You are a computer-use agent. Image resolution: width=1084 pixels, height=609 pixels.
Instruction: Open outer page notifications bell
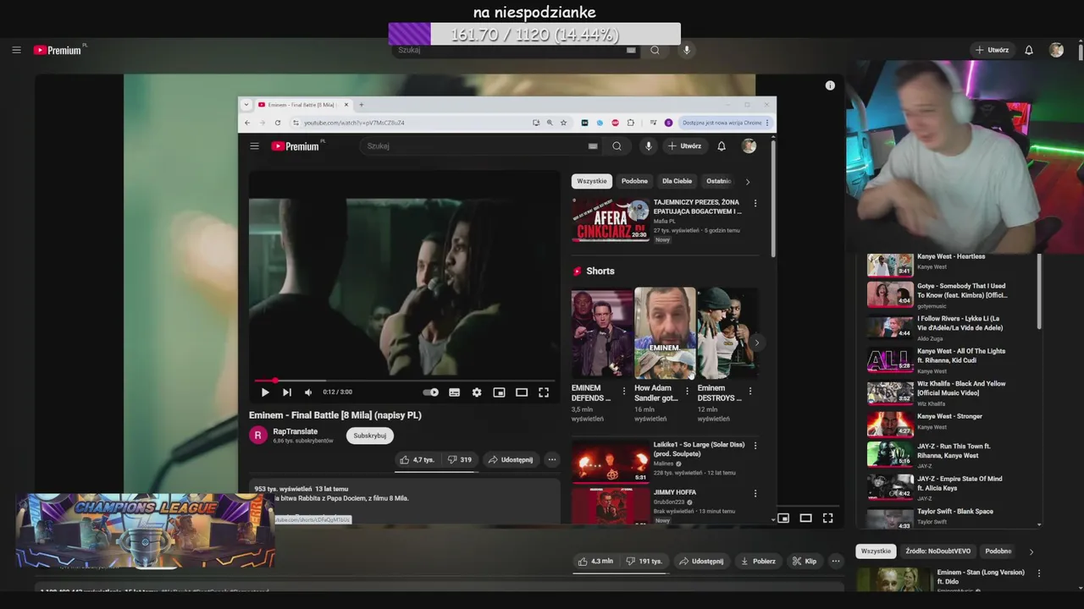click(1029, 50)
